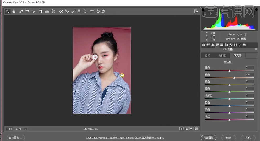Open the Basic panel aperture icon
Screen dimensions: 260x141
tap(204, 45)
